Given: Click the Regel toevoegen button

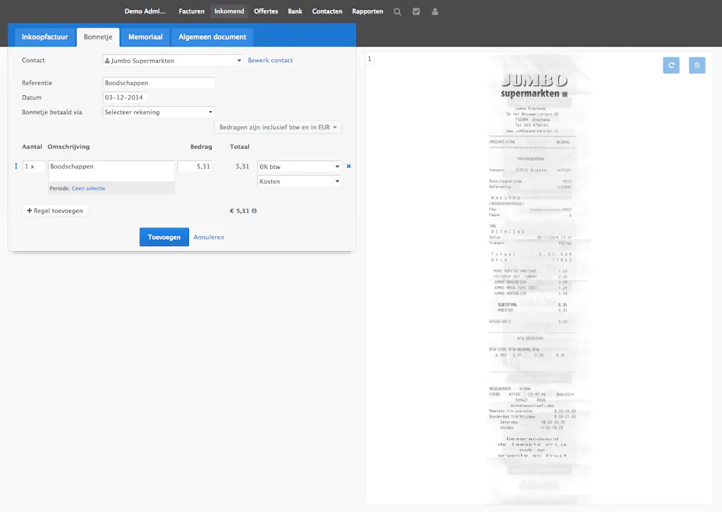Looking at the screenshot, I should (x=55, y=211).
